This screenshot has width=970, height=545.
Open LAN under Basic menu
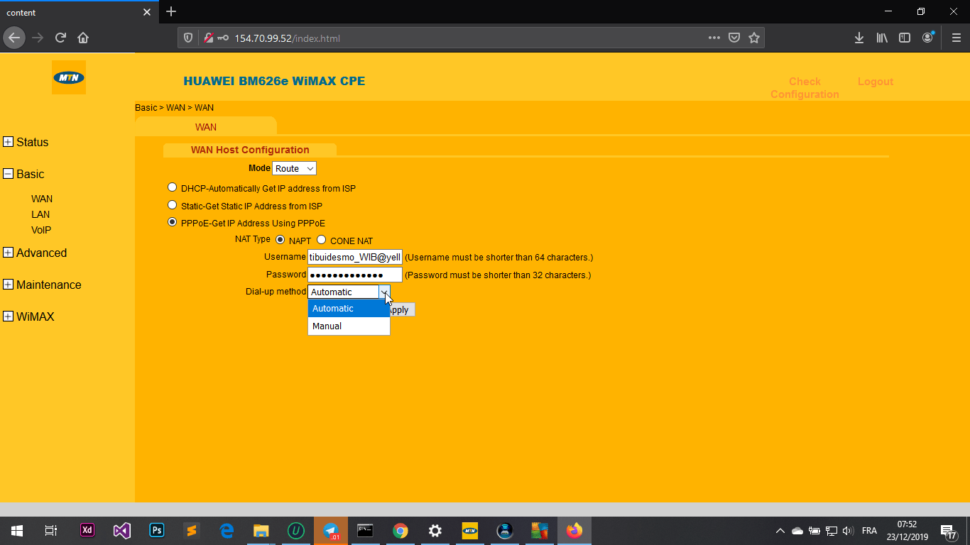click(40, 214)
